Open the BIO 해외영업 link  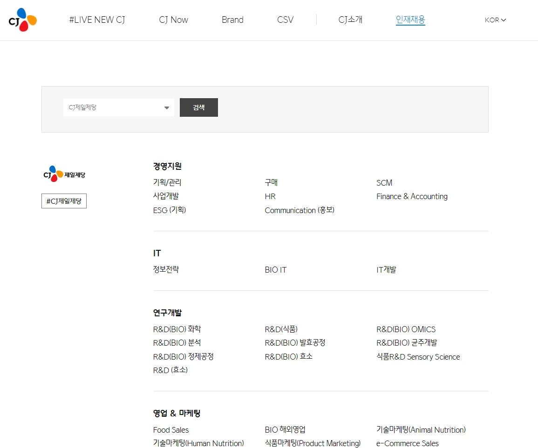(285, 429)
